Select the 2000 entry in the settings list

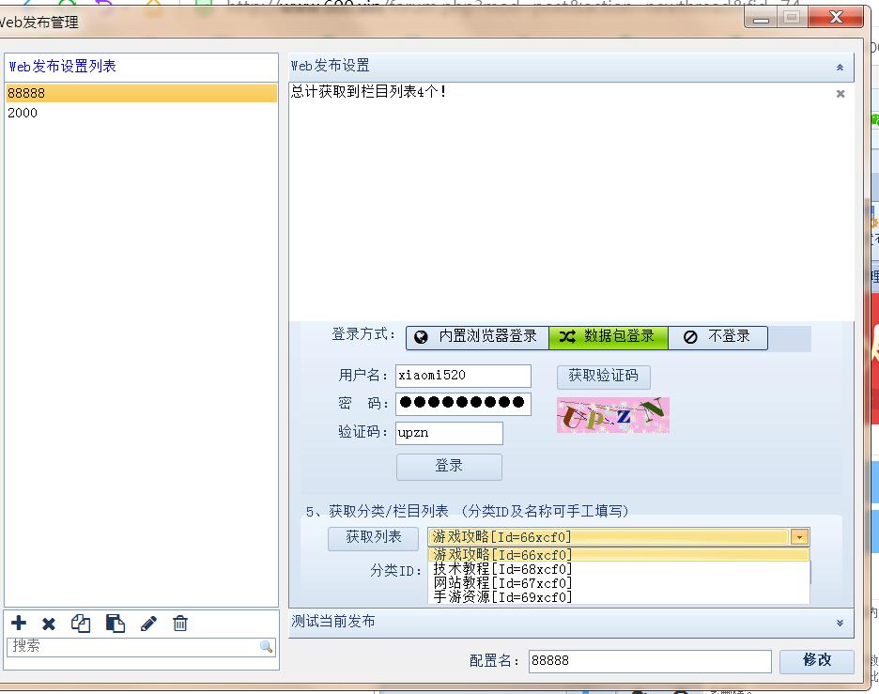tap(23, 113)
